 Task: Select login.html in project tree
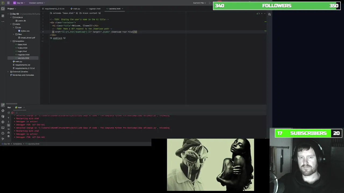21,51
